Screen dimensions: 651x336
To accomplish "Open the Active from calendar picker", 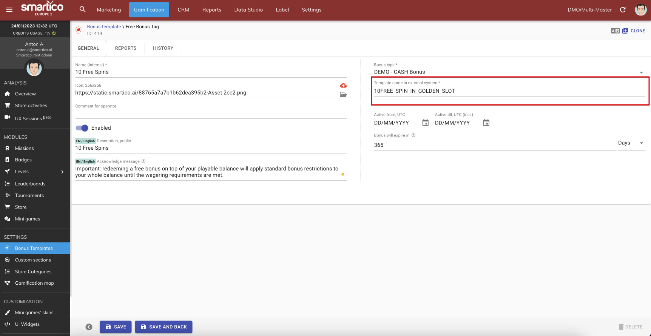I will [425, 123].
